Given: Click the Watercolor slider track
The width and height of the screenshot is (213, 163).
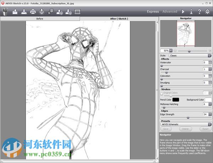Looking at the screenshot, I should coord(186,66).
